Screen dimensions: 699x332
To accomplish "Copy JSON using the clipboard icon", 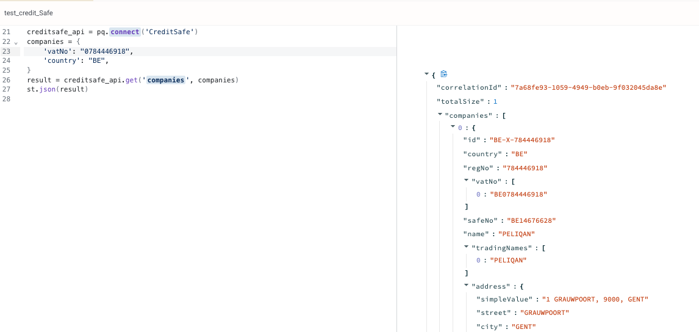I will point(443,74).
